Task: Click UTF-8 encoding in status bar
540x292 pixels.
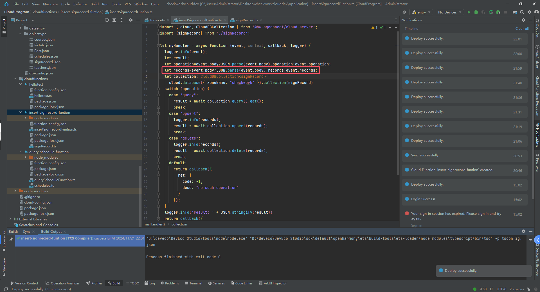Action: (x=501, y=289)
